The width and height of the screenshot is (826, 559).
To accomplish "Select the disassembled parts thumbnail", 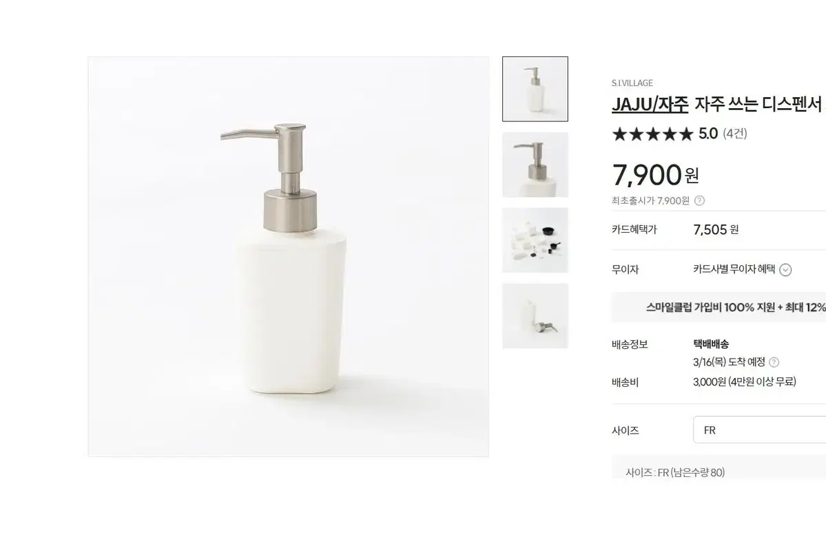I will tap(535, 240).
